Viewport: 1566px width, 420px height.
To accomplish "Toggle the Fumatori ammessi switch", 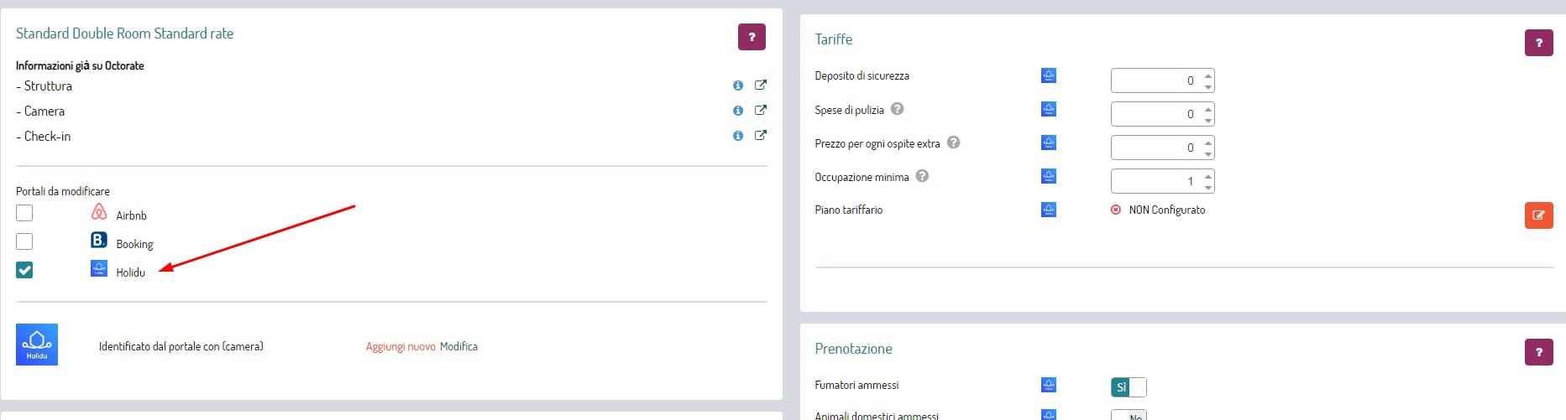I will coord(1128,387).
